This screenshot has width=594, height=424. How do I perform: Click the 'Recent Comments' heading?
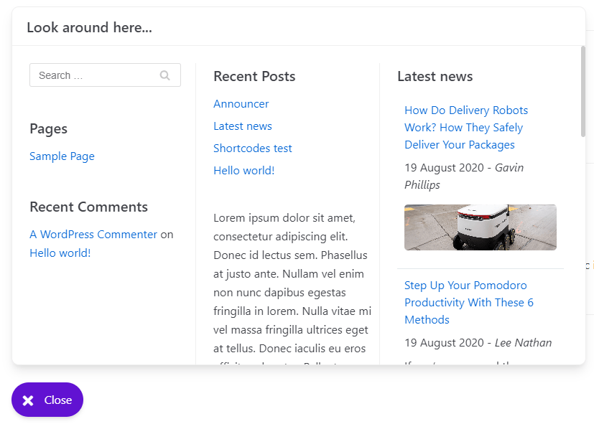point(88,207)
